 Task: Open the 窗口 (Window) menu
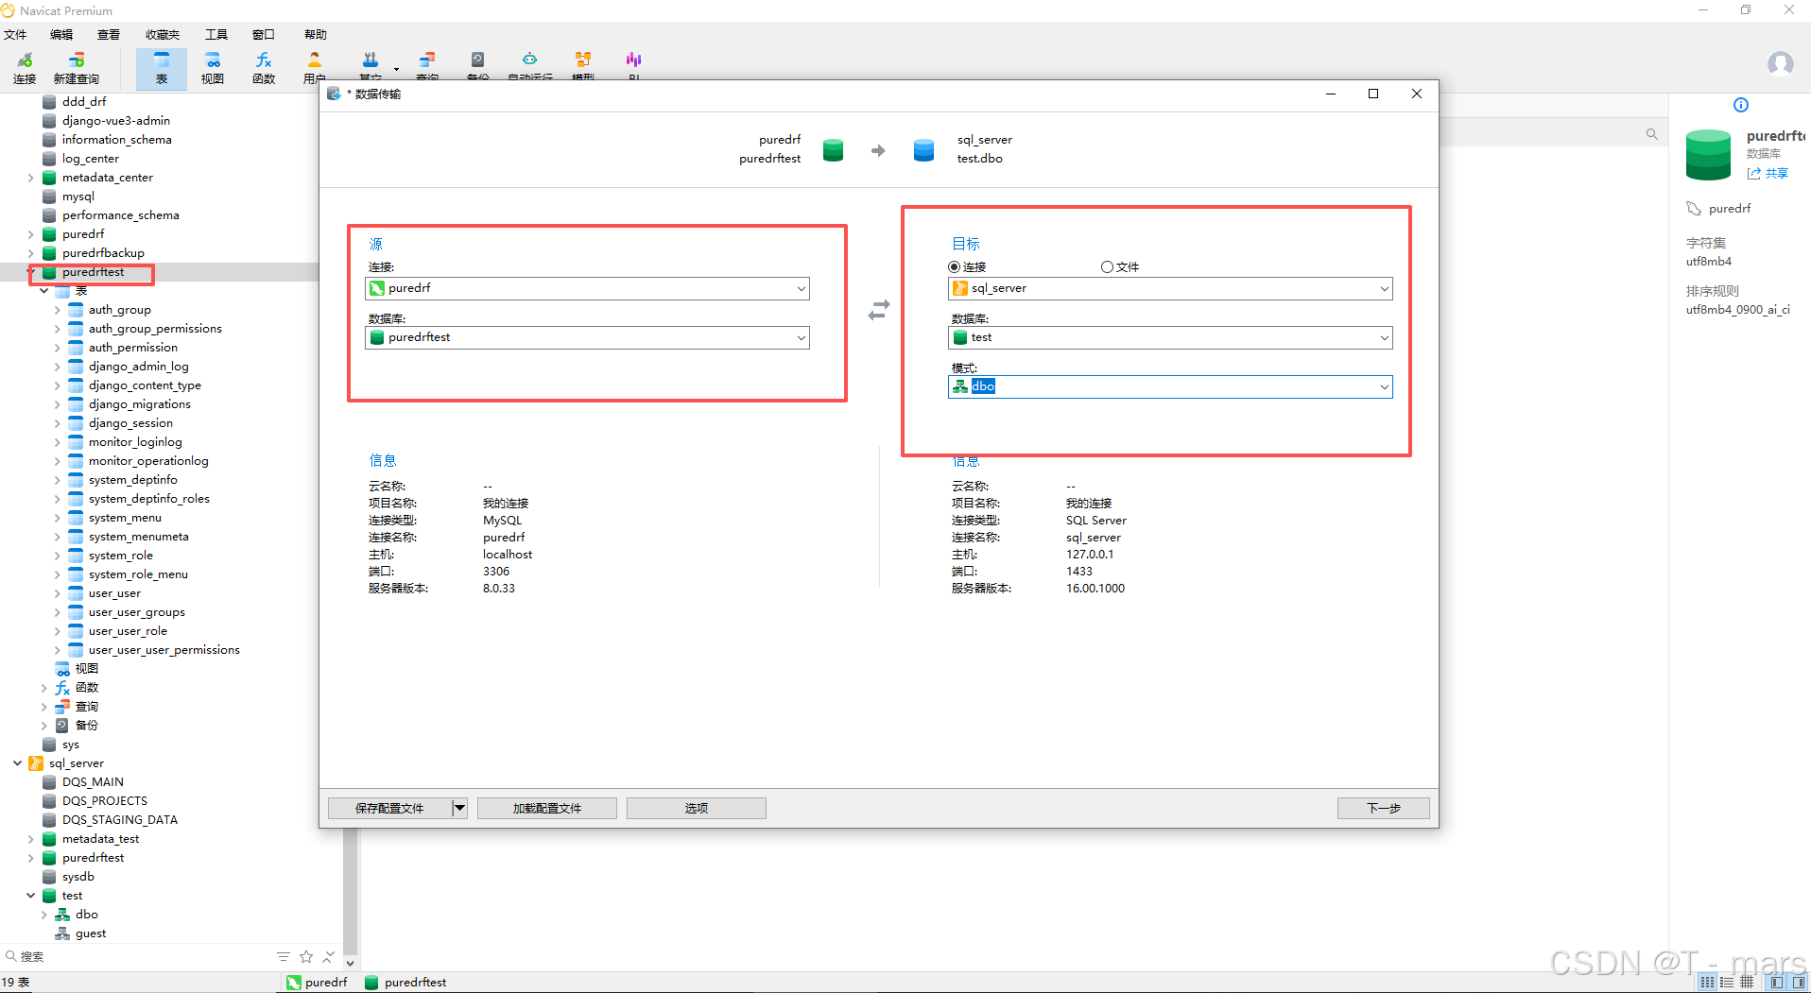[264, 35]
